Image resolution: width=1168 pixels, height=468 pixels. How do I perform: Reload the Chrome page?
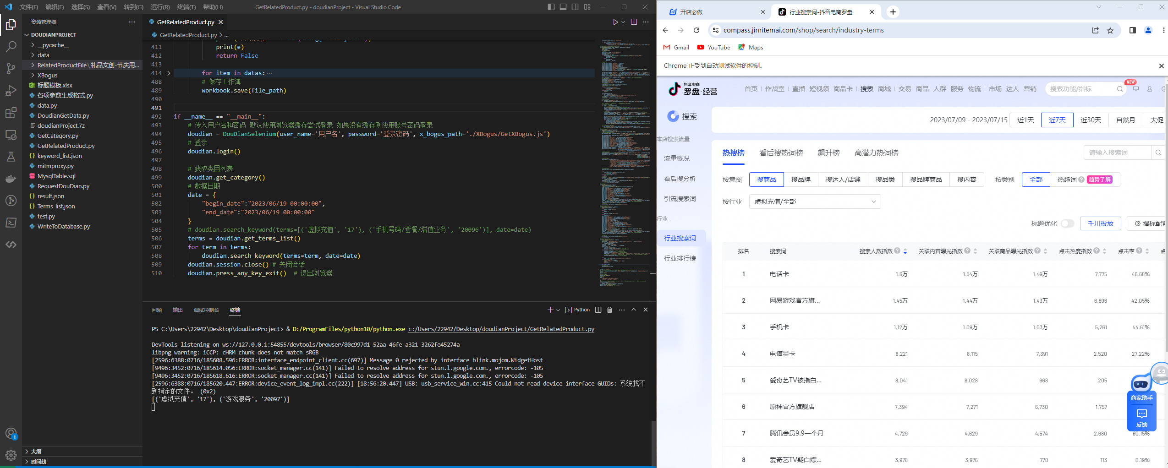[x=696, y=30]
